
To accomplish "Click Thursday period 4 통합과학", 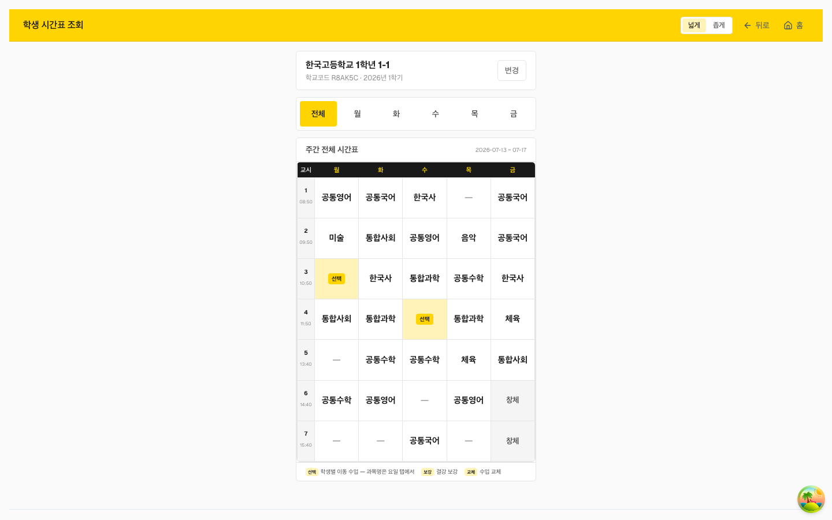I will [469, 319].
